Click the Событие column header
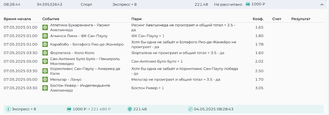Viewport: 329px width, 115px height. (x=51, y=19)
